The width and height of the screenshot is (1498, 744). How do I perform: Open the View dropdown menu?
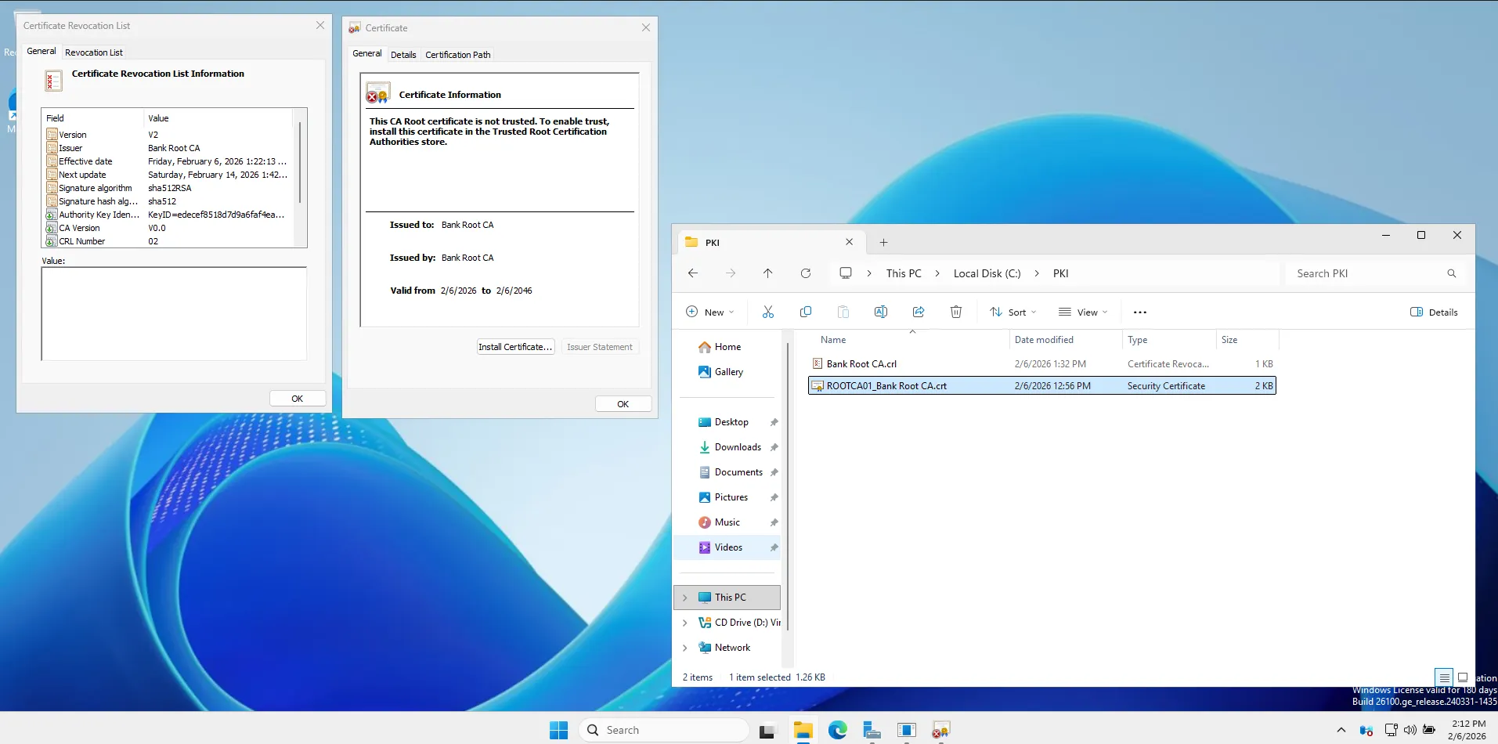[x=1083, y=312]
